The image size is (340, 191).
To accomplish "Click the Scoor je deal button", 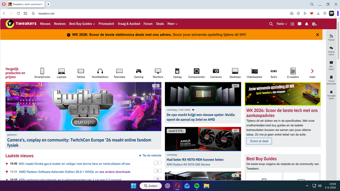I will (259, 141).
